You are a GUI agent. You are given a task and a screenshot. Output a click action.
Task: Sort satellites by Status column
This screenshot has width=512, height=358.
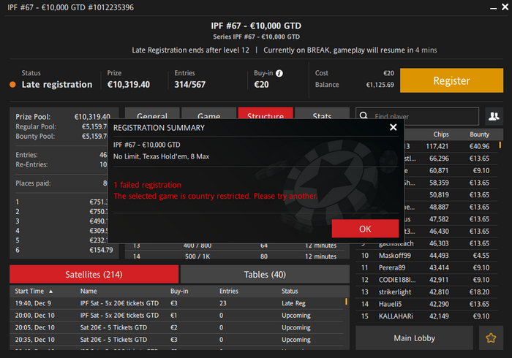[290, 292]
